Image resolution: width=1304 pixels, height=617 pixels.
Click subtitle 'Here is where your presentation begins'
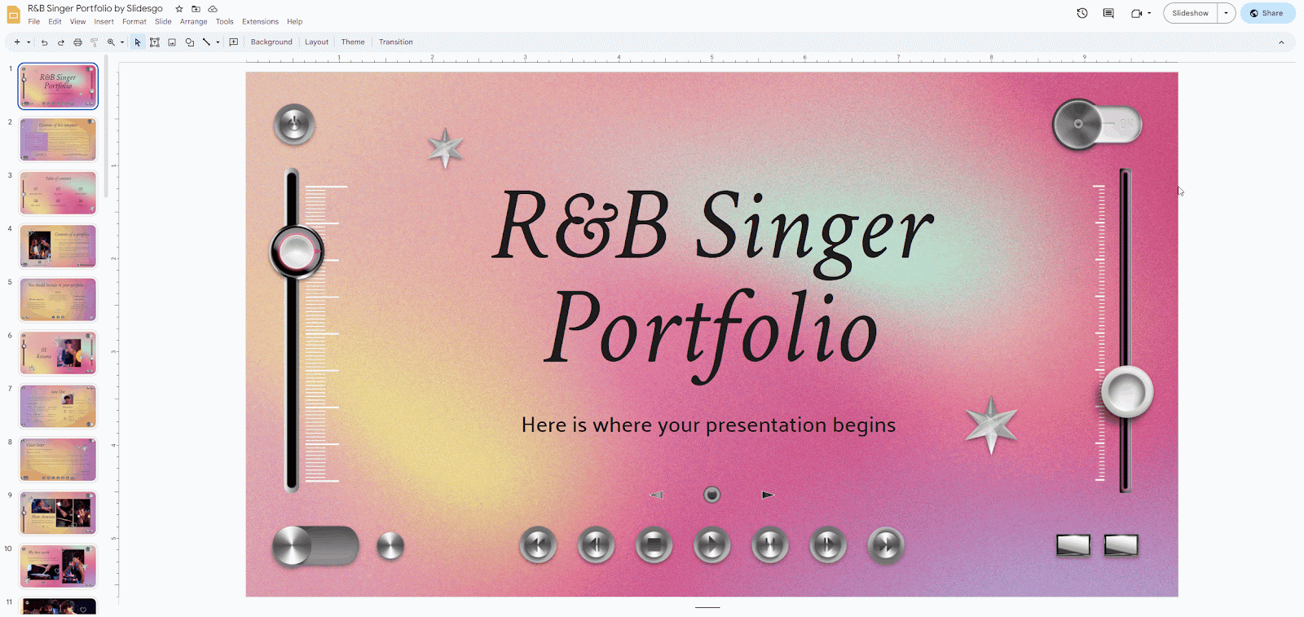(x=708, y=425)
